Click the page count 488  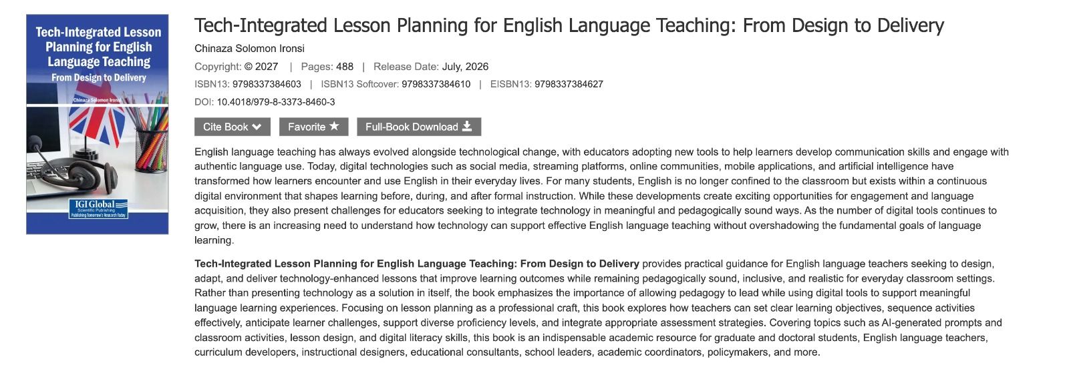[x=345, y=67]
